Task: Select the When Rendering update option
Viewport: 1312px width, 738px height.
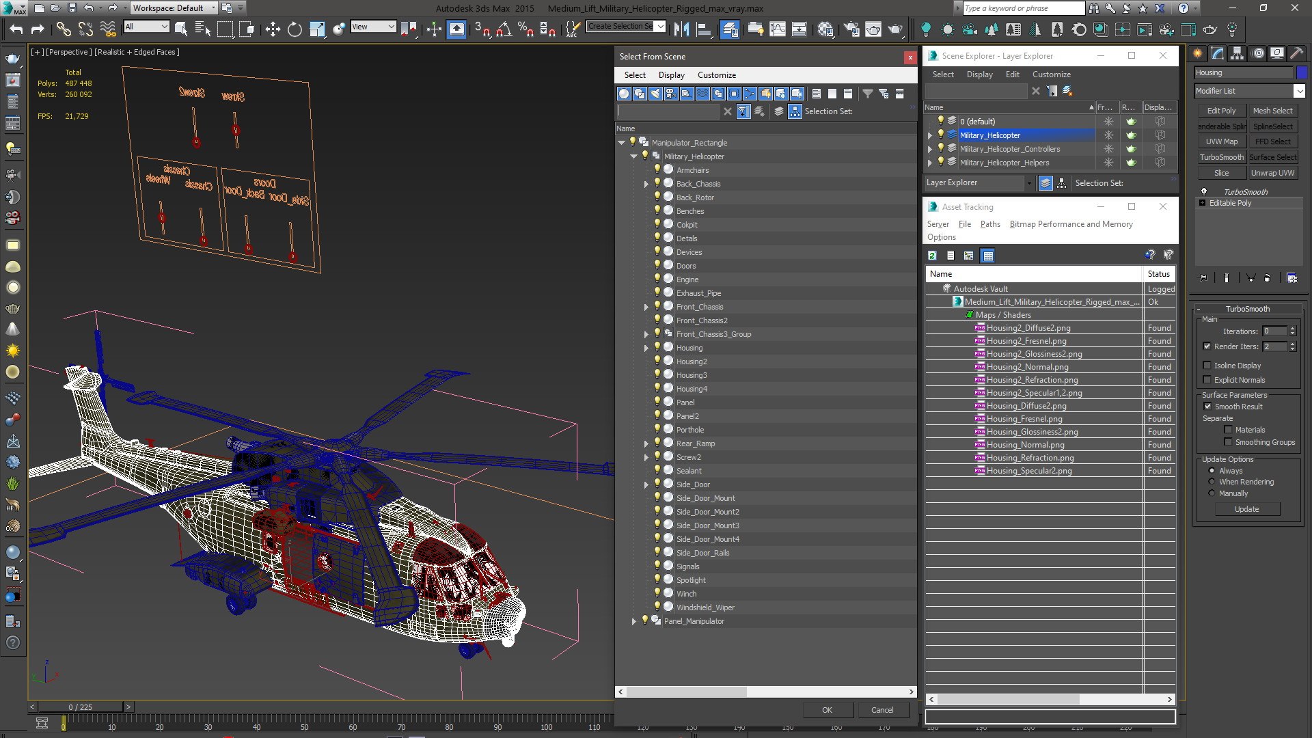Action: point(1212,482)
